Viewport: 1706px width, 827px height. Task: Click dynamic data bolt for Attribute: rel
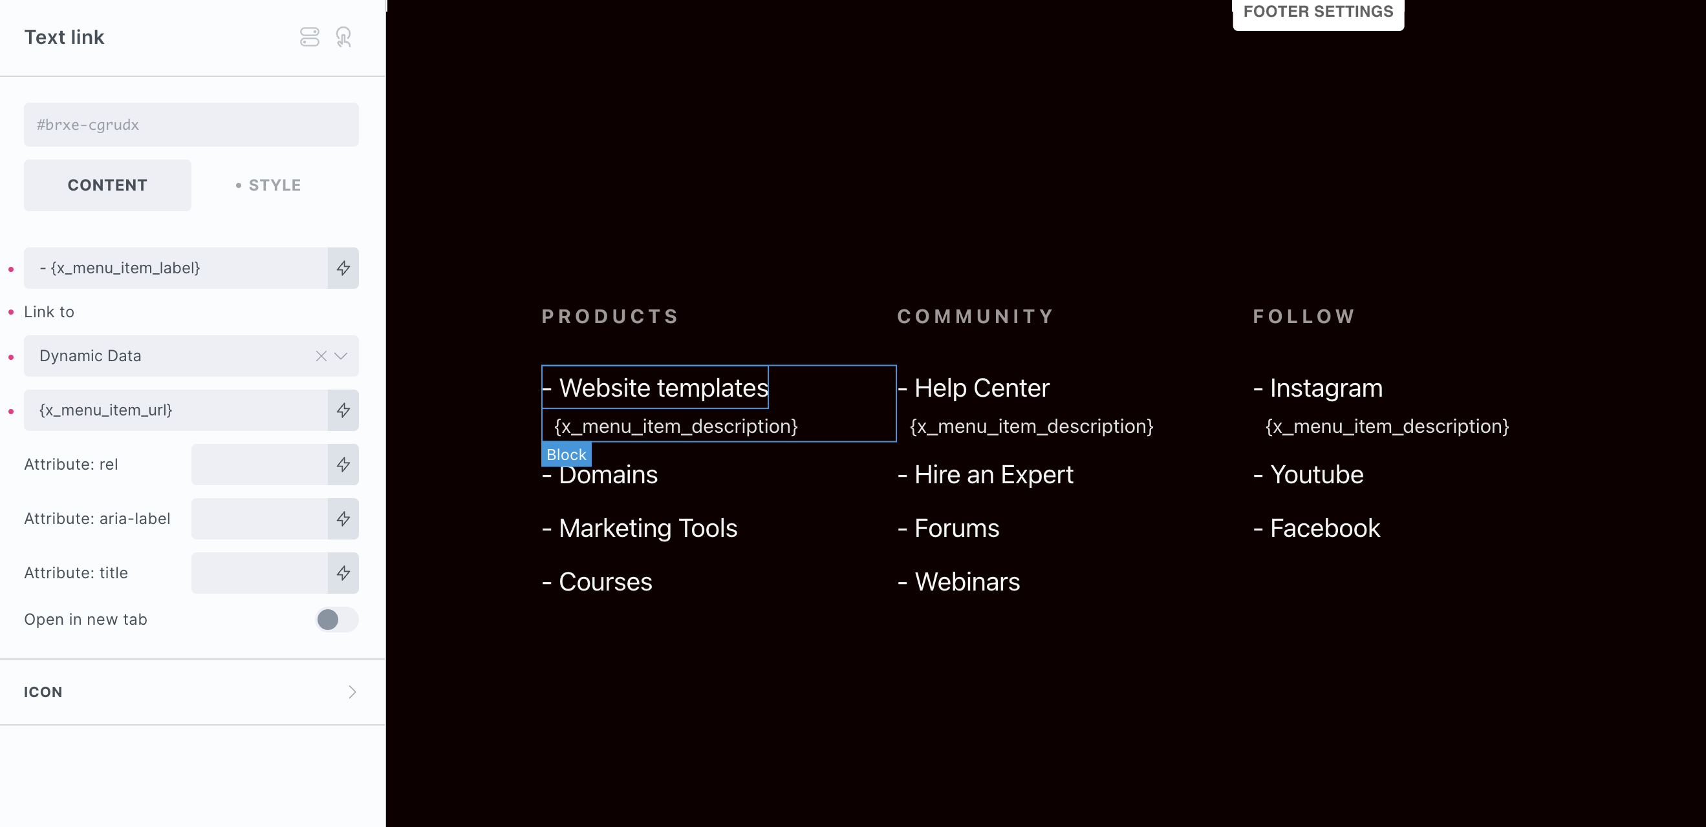(343, 465)
